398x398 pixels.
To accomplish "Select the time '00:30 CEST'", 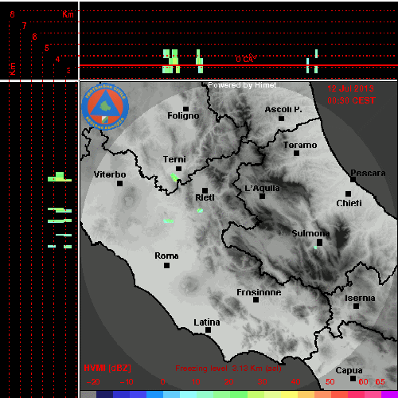I will tap(351, 100).
